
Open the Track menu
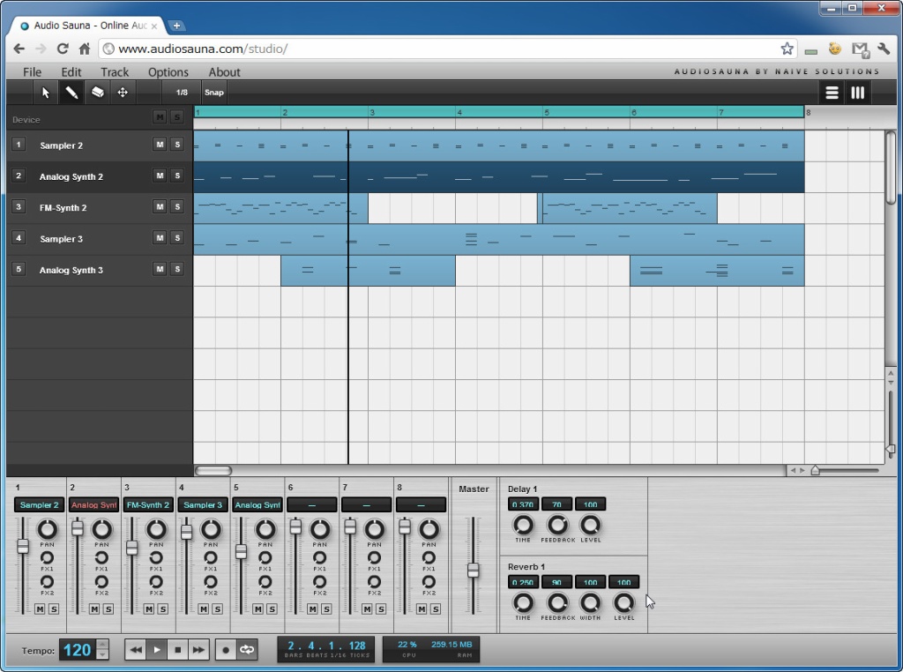pos(115,72)
